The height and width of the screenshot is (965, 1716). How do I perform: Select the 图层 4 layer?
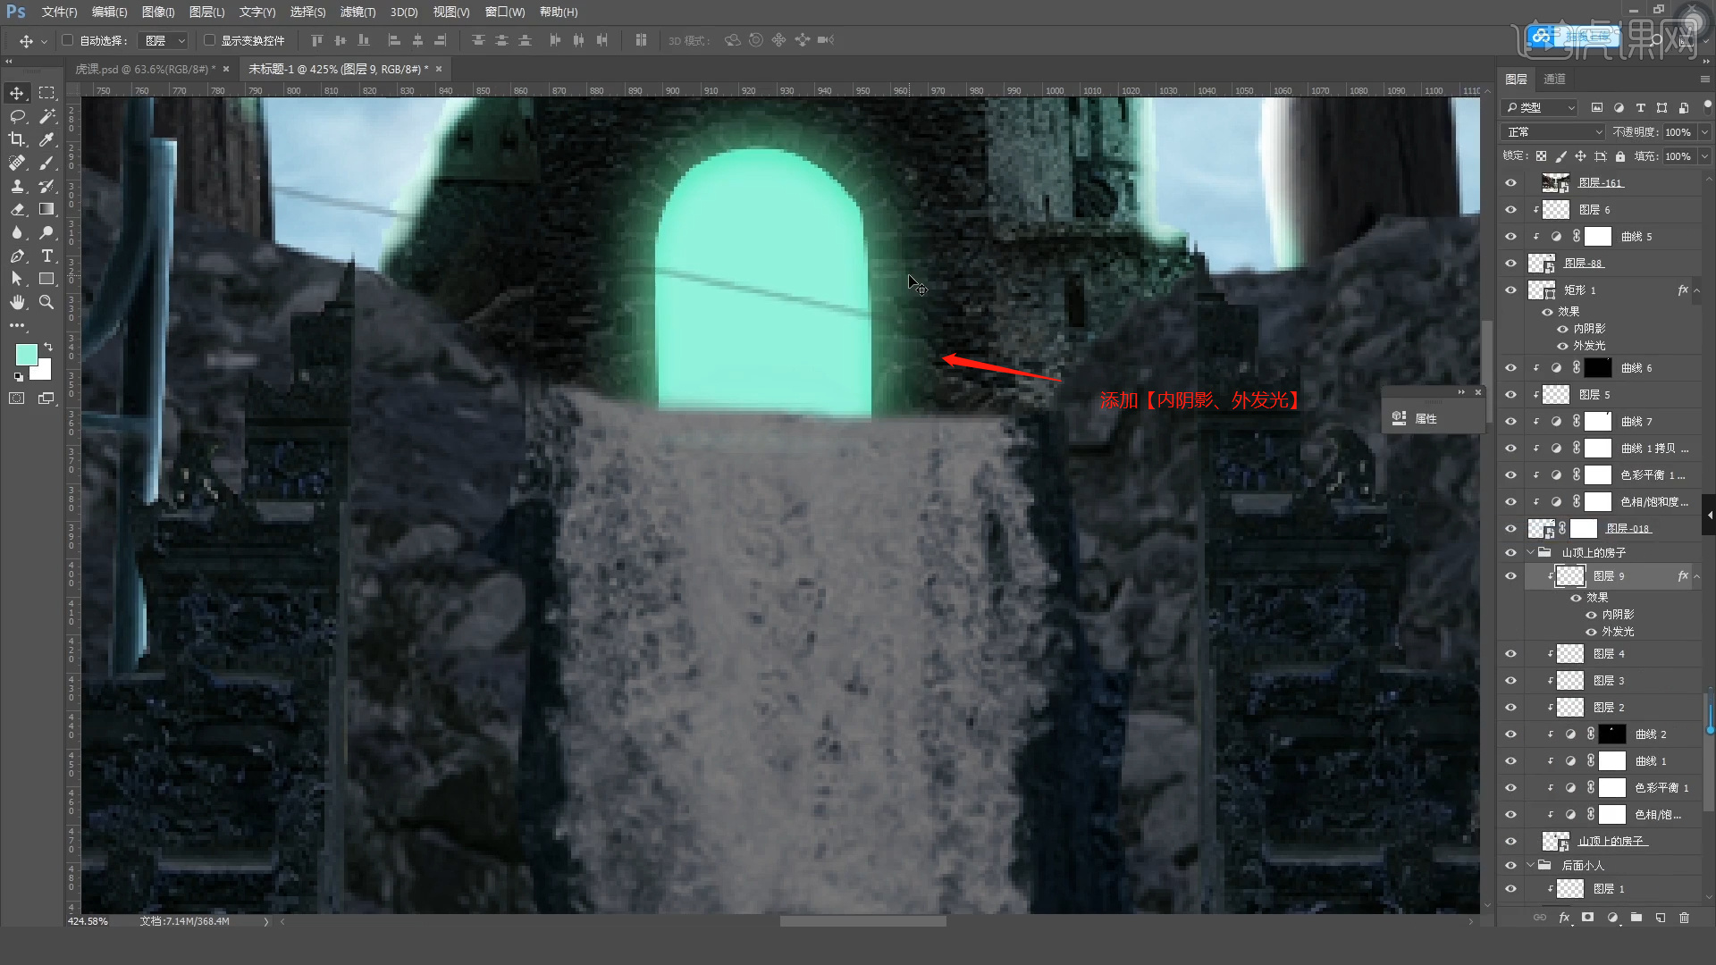[1609, 654]
